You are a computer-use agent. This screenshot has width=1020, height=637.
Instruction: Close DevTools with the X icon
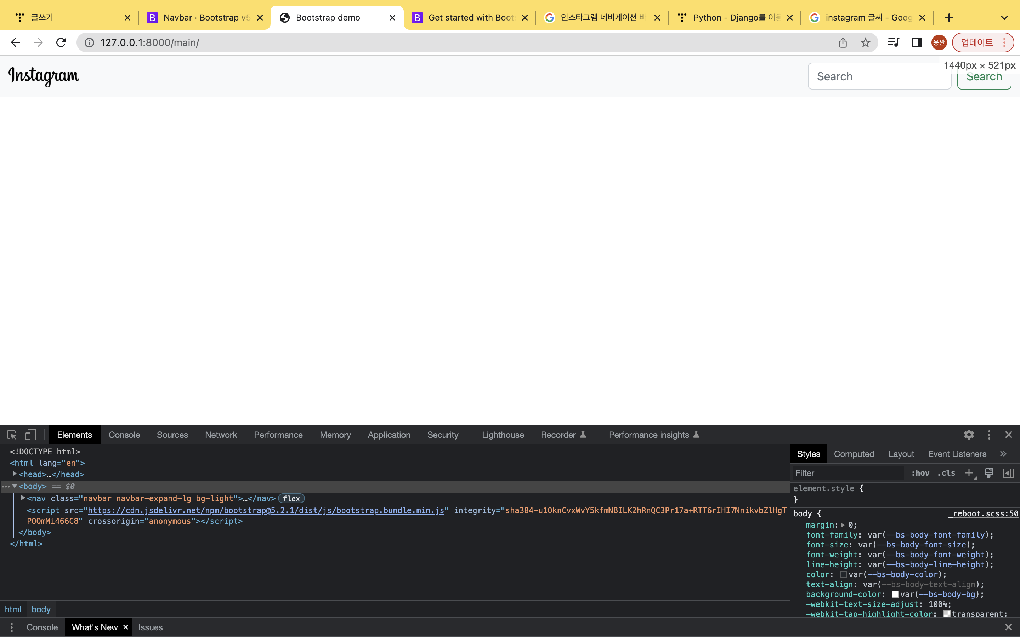tap(1009, 435)
